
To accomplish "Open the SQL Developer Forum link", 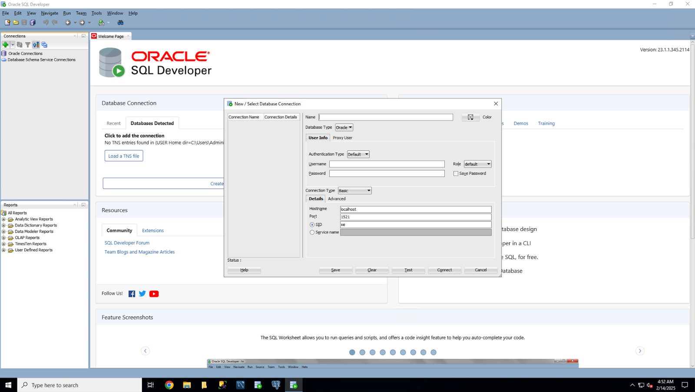I will pyautogui.click(x=127, y=243).
